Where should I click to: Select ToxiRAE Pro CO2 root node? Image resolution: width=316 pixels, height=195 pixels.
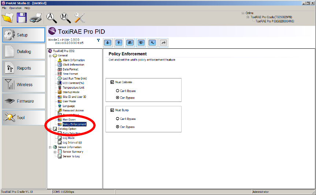coord(64,51)
